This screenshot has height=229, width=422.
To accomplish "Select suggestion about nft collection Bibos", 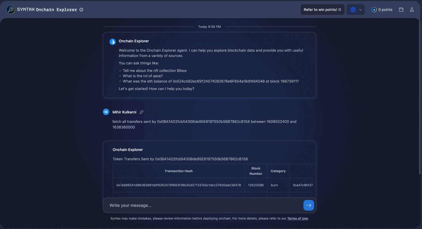I will 155,71.
